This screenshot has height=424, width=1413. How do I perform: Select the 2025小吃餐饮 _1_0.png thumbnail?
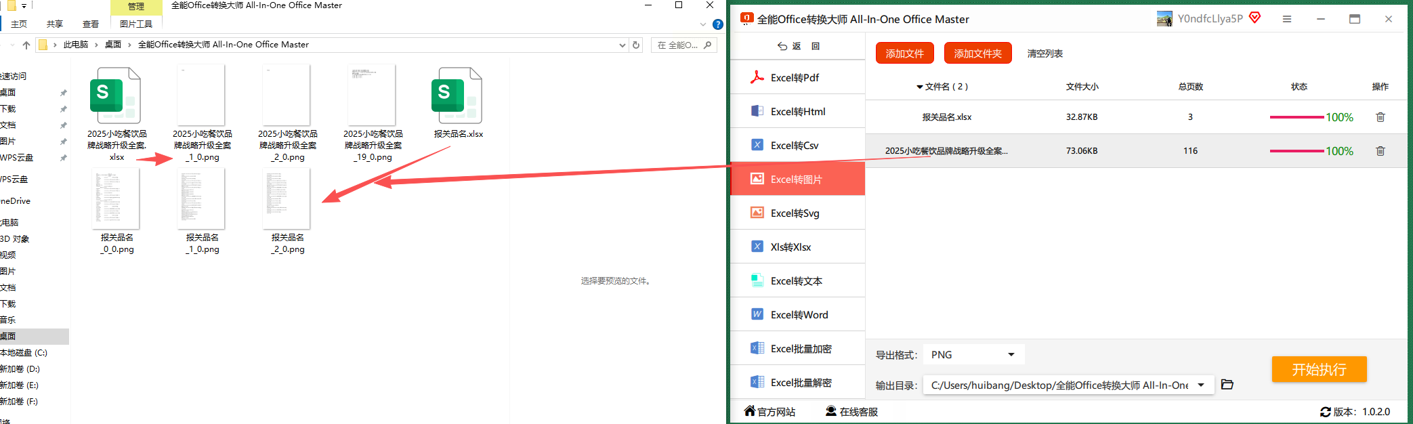pos(202,114)
